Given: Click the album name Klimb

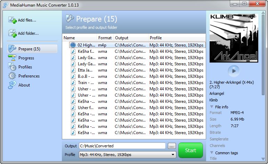Looking at the screenshot, I should pyautogui.click(x=214, y=100).
